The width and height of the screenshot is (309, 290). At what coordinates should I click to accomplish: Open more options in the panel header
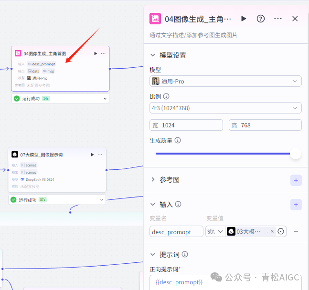[278, 19]
